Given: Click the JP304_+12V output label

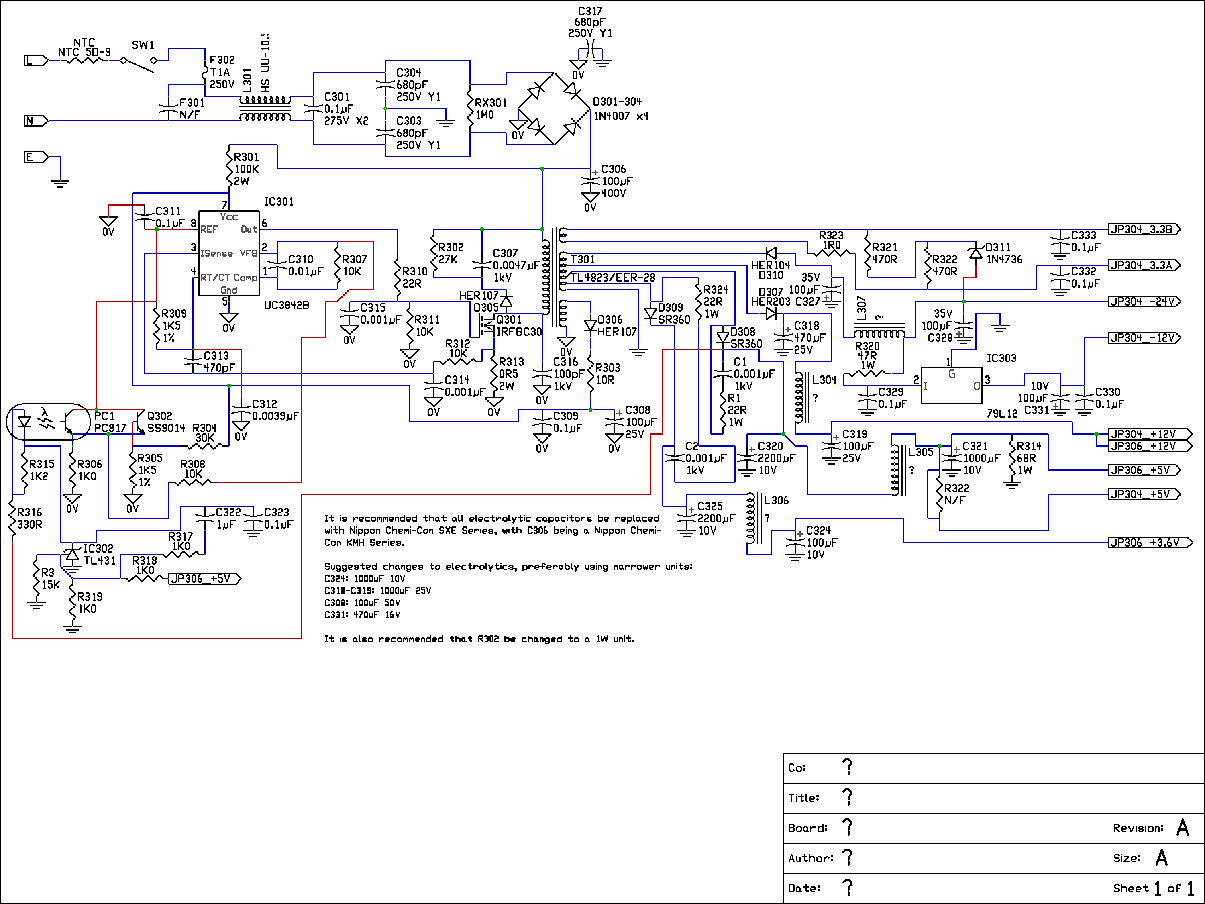Looking at the screenshot, I should [x=1150, y=434].
